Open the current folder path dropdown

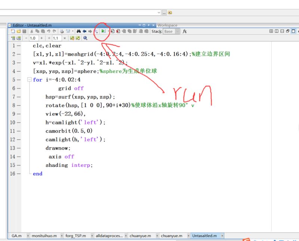point(159,13)
